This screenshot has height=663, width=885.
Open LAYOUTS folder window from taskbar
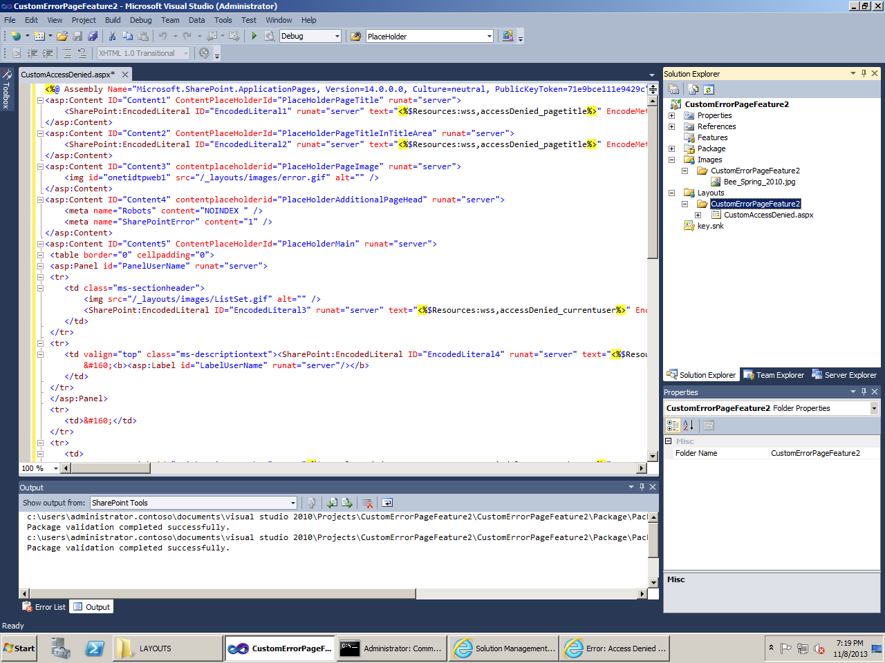pyautogui.click(x=167, y=648)
